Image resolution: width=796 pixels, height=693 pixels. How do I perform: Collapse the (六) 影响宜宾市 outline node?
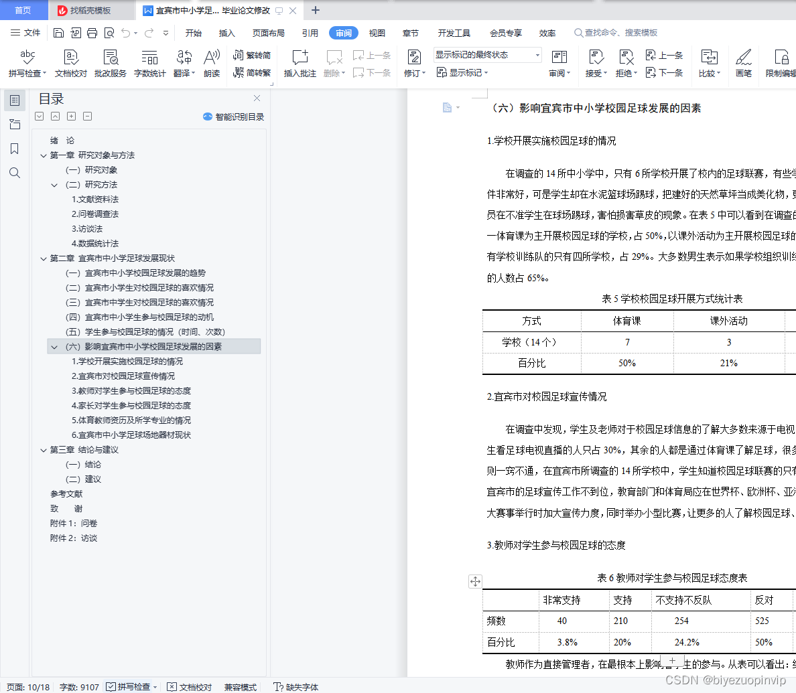(x=54, y=347)
